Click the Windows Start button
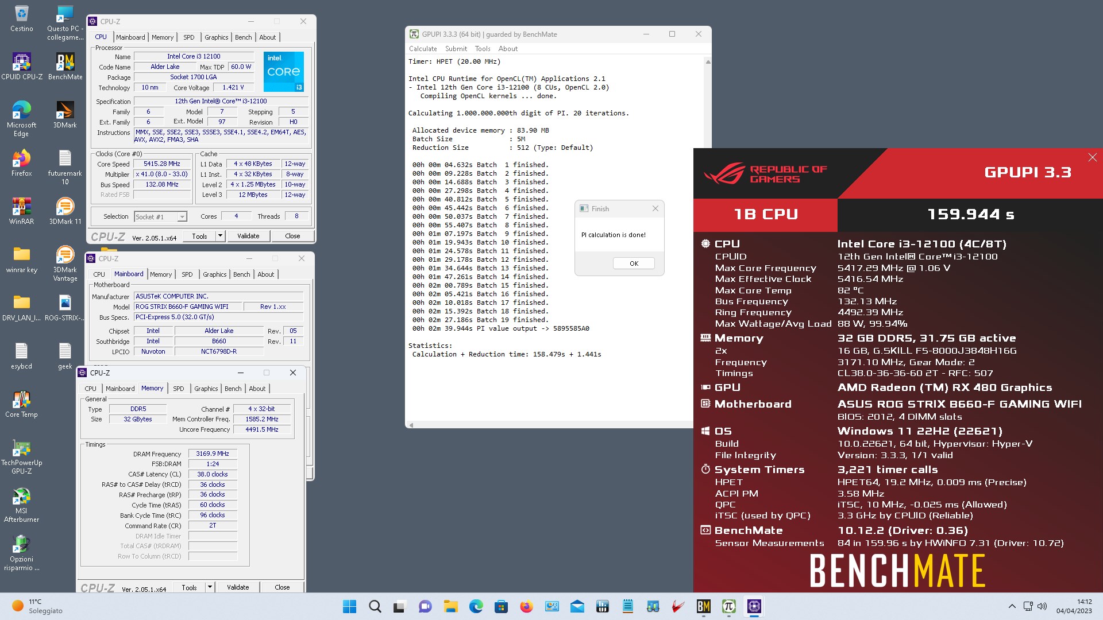Image resolution: width=1103 pixels, height=620 pixels. tap(349, 606)
